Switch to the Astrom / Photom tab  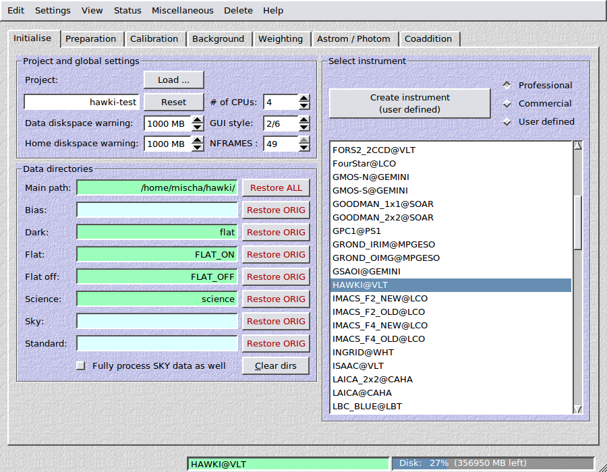pos(353,38)
